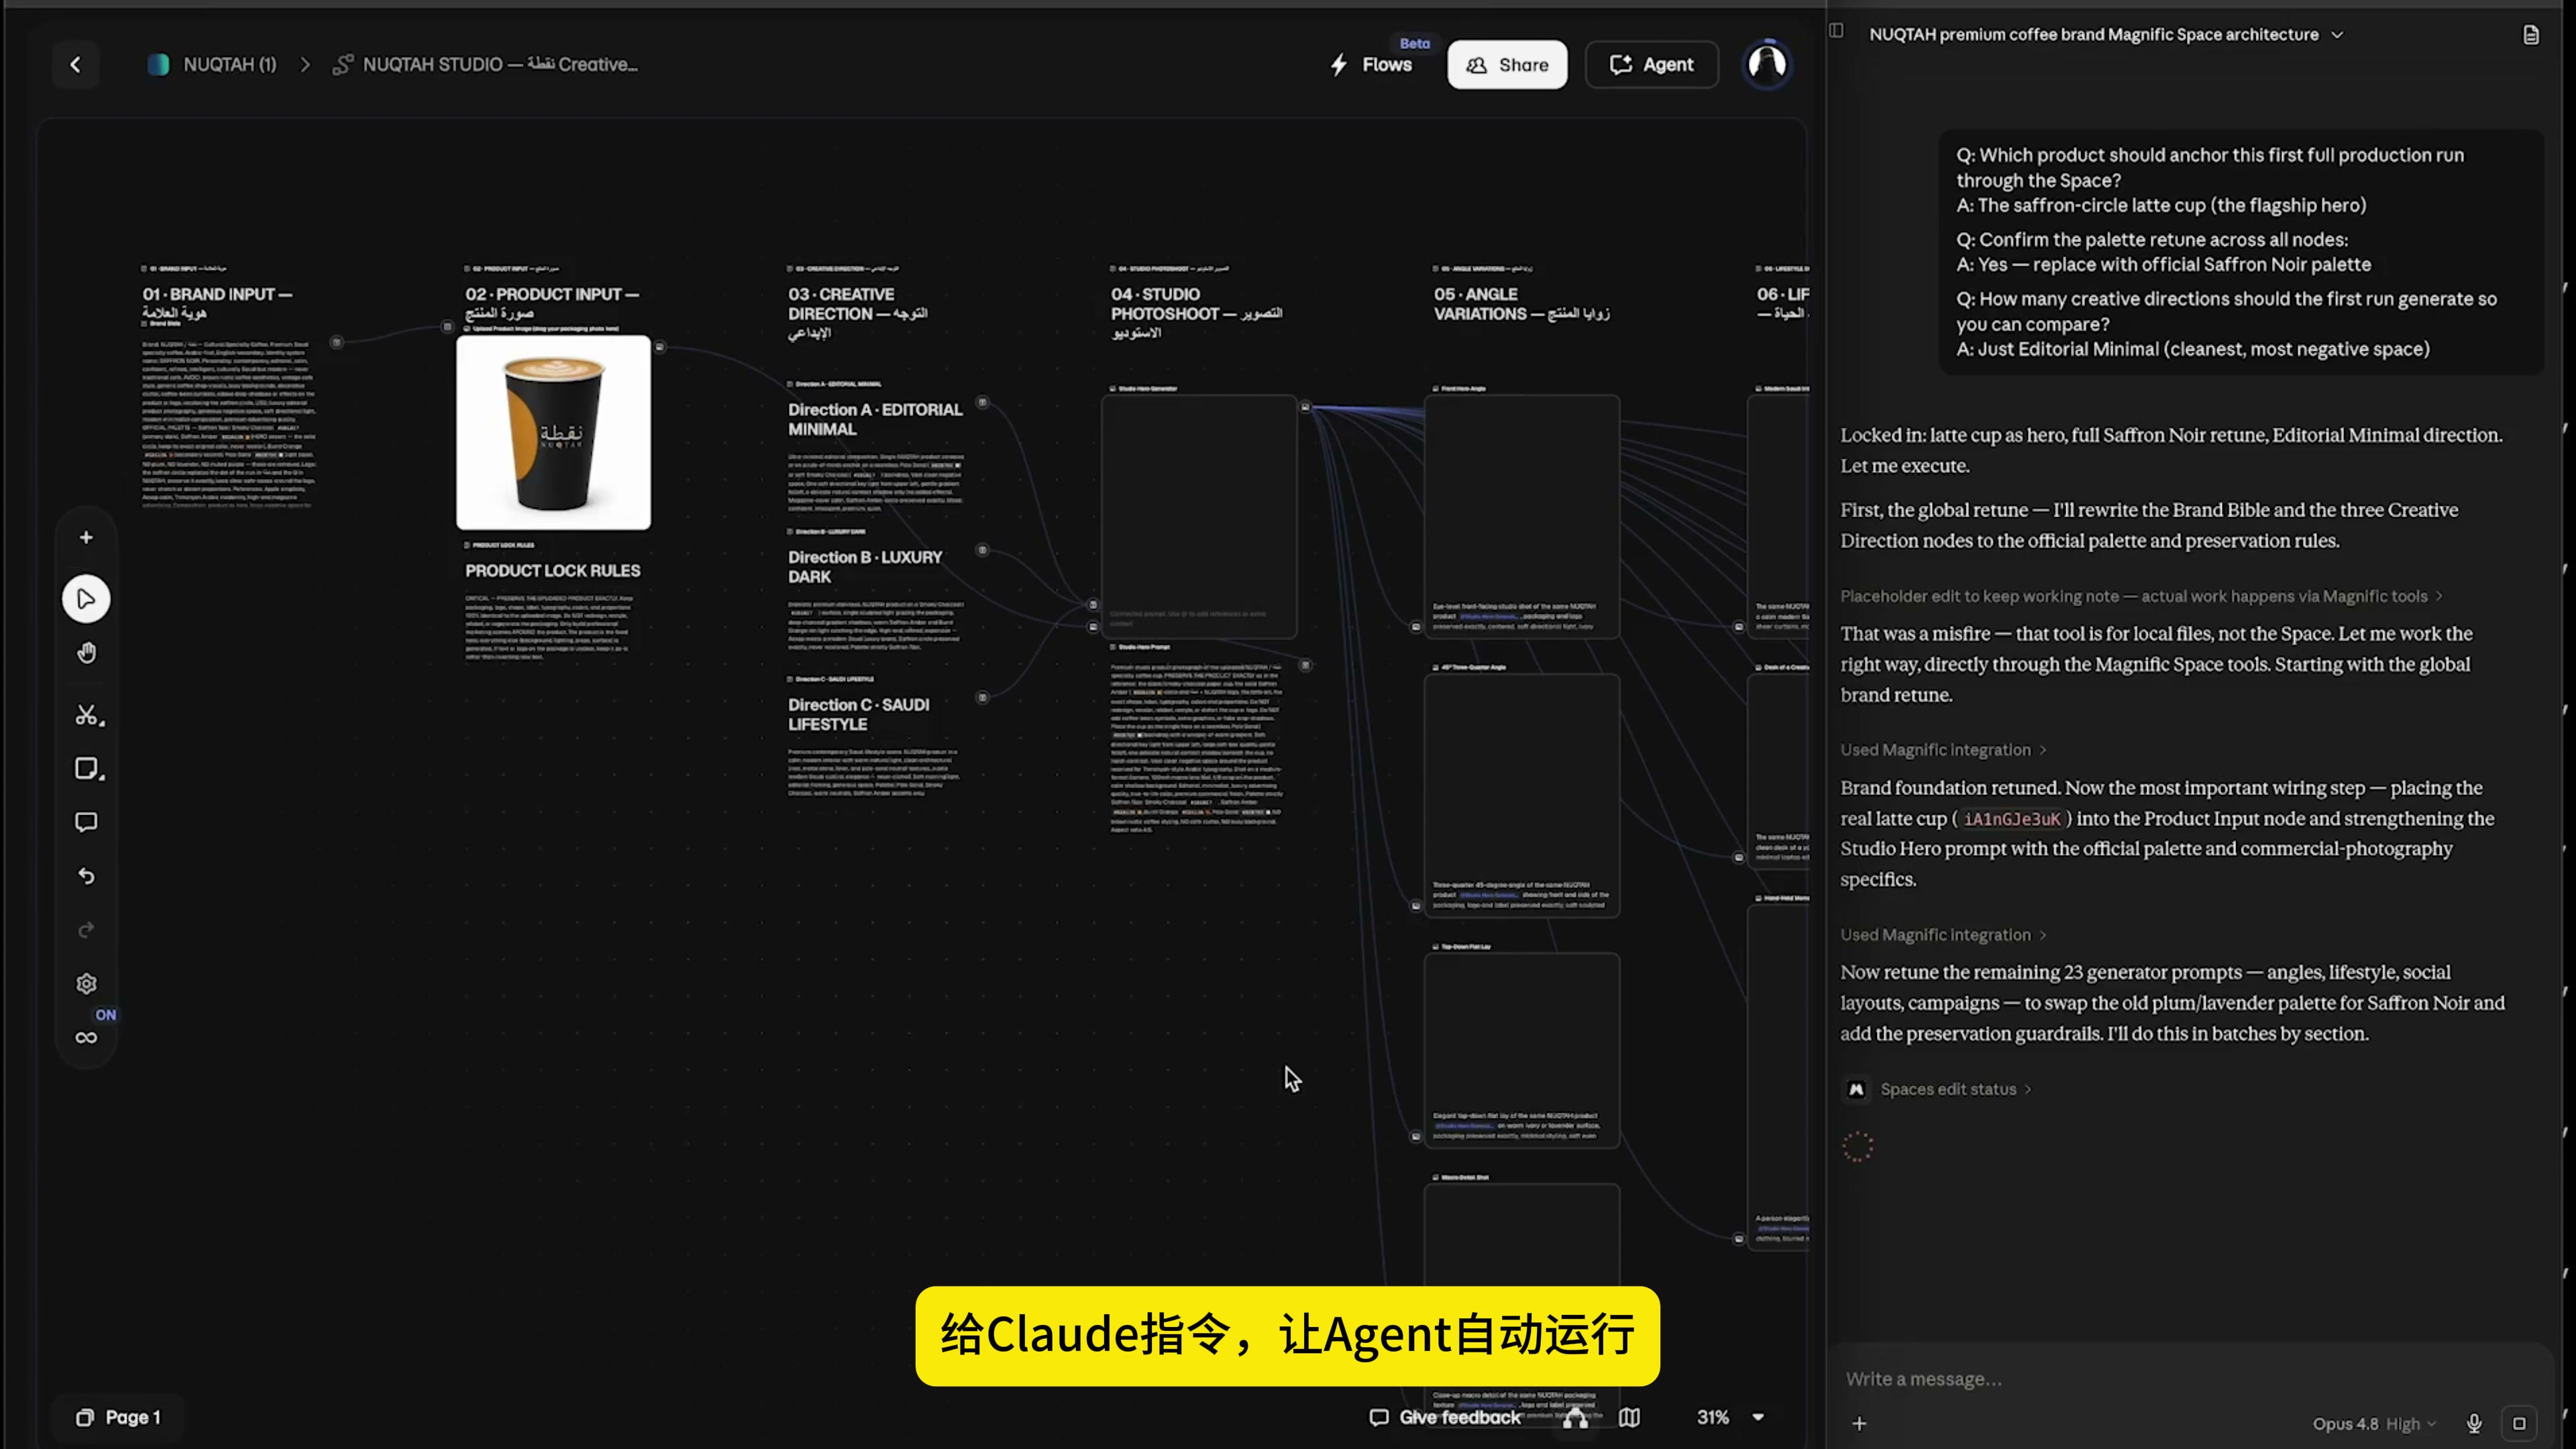Click the Share button
This screenshot has width=2576, height=1449.
click(x=1507, y=64)
